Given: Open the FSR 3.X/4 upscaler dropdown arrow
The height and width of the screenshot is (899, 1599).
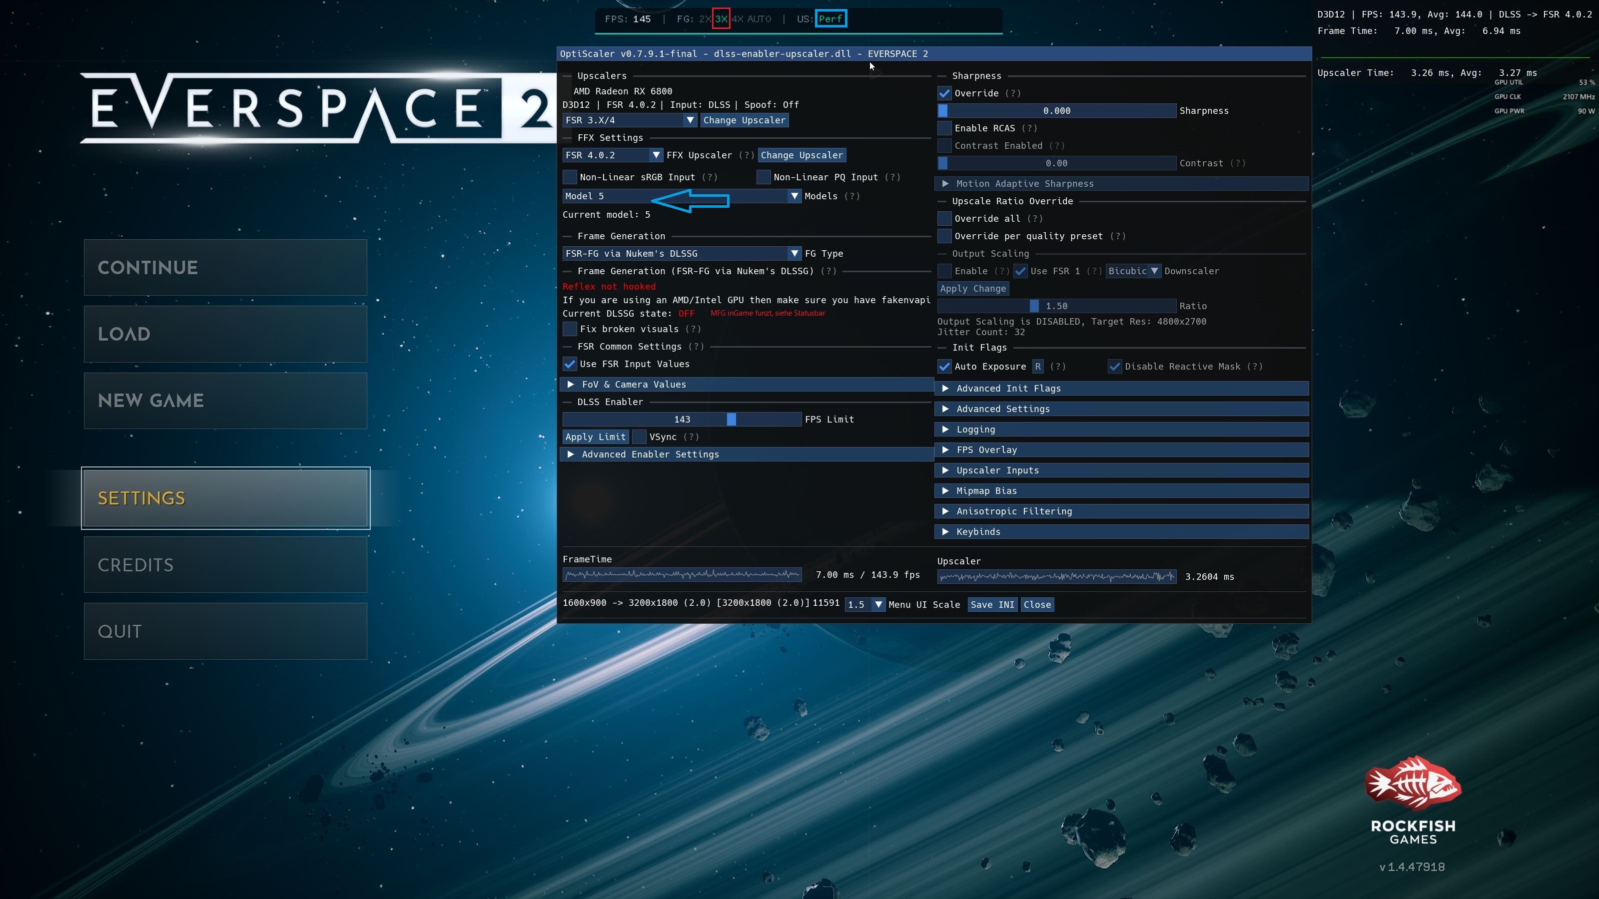Looking at the screenshot, I should [x=690, y=120].
